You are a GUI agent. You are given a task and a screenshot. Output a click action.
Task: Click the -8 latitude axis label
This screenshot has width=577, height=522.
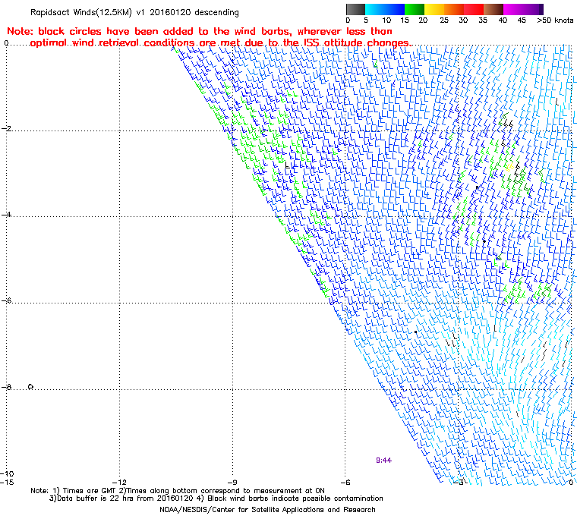click(6, 387)
